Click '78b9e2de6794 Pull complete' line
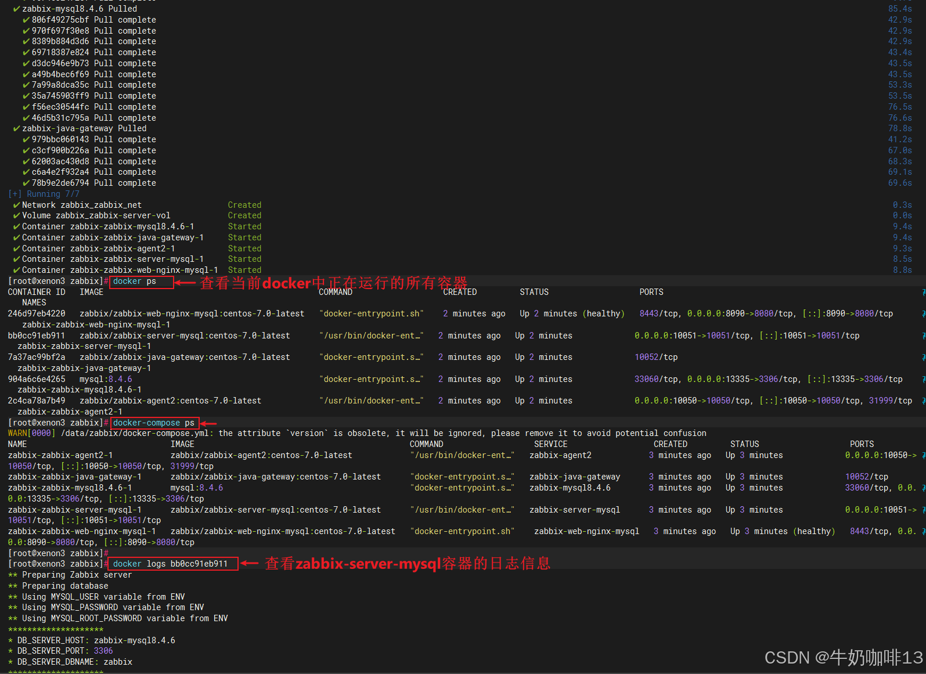Image resolution: width=926 pixels, height=674 pixels. point(89,183)
